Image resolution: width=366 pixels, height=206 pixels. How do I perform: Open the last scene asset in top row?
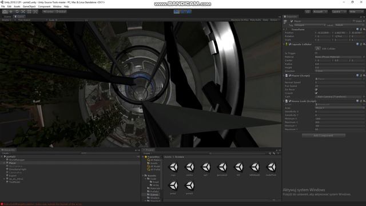[x=271, y=167]
